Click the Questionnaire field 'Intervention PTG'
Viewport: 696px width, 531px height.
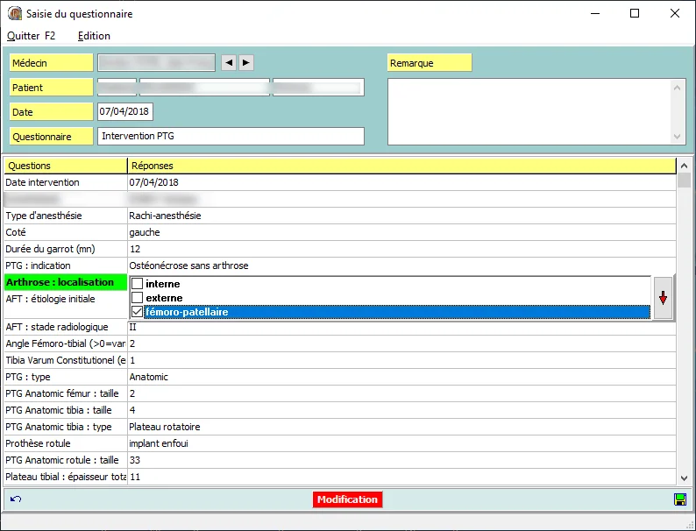pyautogui.click(x=231, y=136)
